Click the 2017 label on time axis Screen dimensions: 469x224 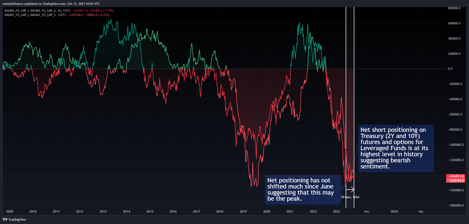196,212
